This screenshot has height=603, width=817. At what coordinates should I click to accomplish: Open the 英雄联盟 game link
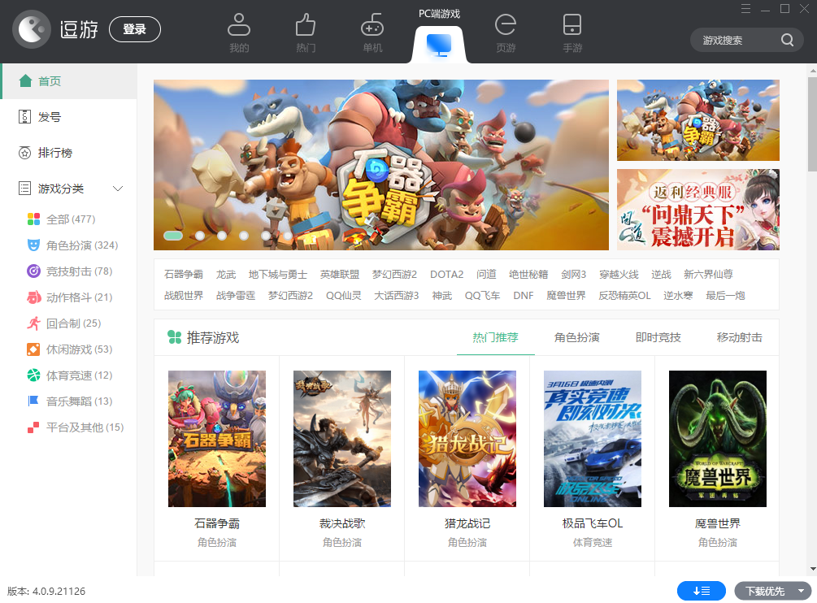point(339,275)
